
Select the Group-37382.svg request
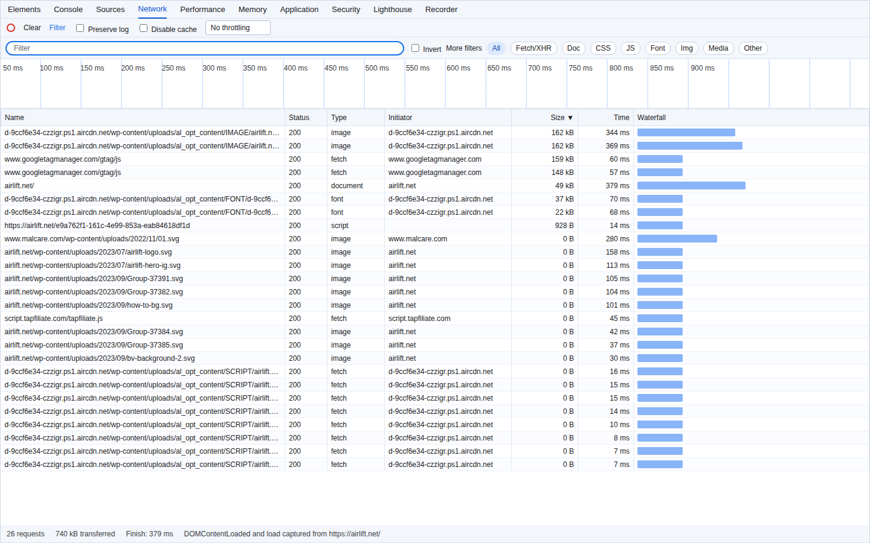[x=434, y=292]
